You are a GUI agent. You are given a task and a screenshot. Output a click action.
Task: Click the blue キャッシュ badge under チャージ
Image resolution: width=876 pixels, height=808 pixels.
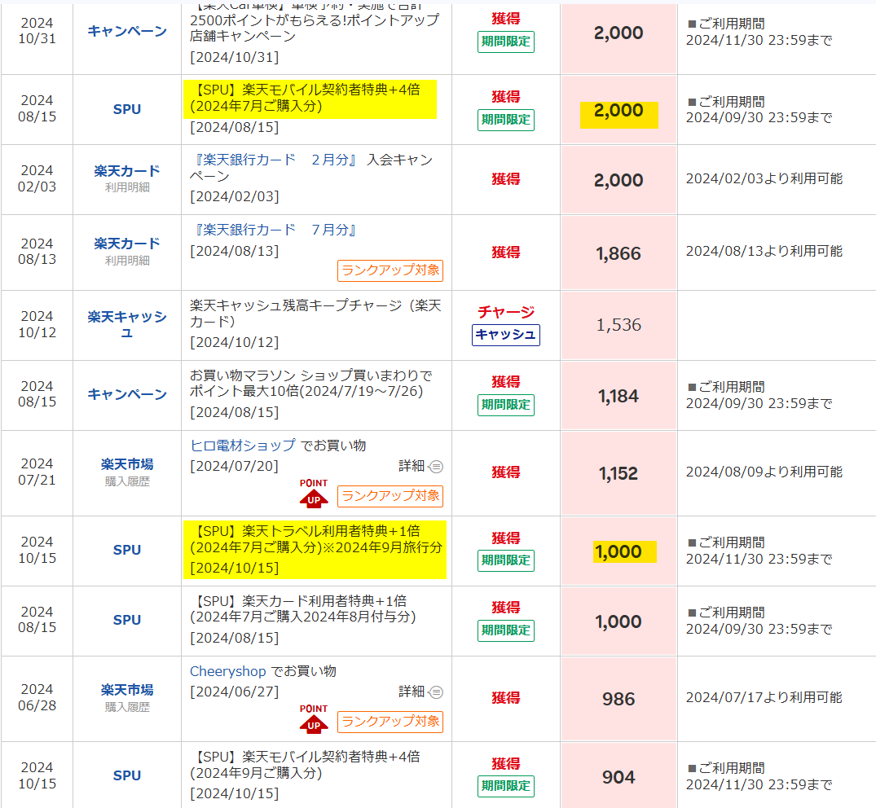(x=505, y=335)
